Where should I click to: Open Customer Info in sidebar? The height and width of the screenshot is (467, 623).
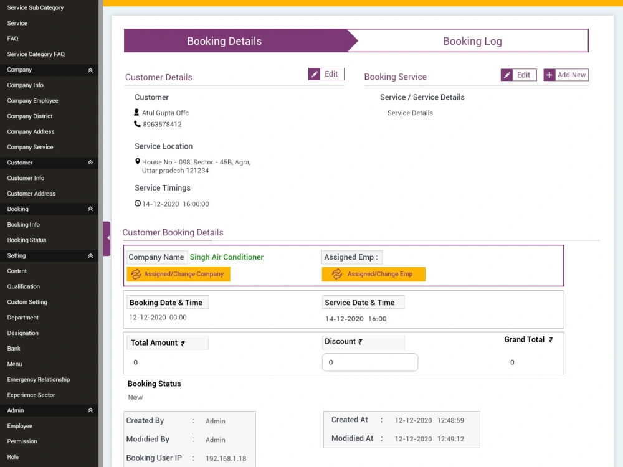coord(26,178)
